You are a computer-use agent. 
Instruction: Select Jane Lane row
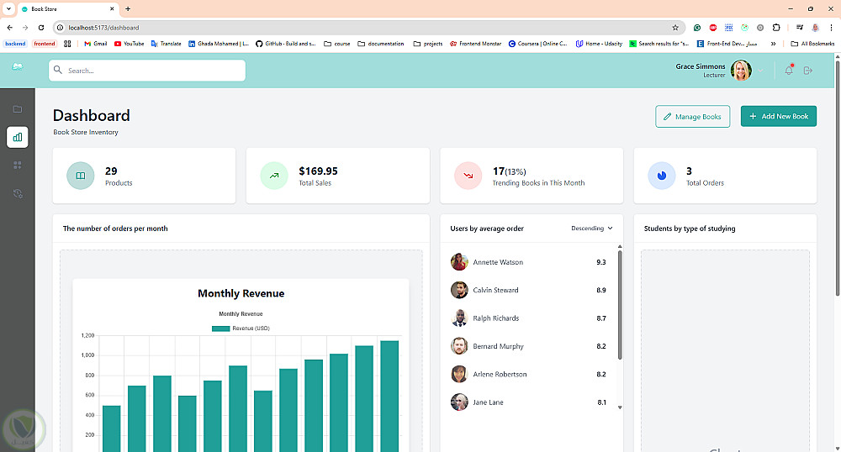pyautogui.click(x=528, y=402)
